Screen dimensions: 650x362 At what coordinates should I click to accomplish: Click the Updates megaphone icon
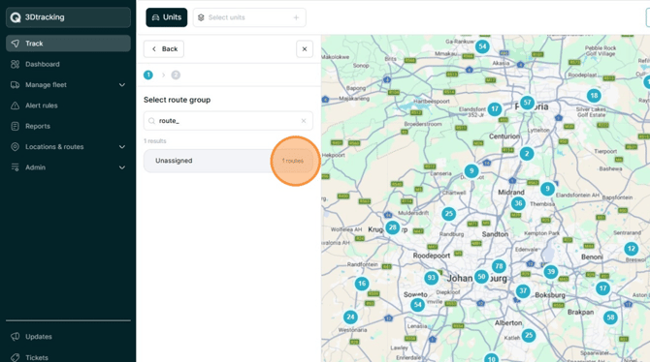(x=15, y=337)
